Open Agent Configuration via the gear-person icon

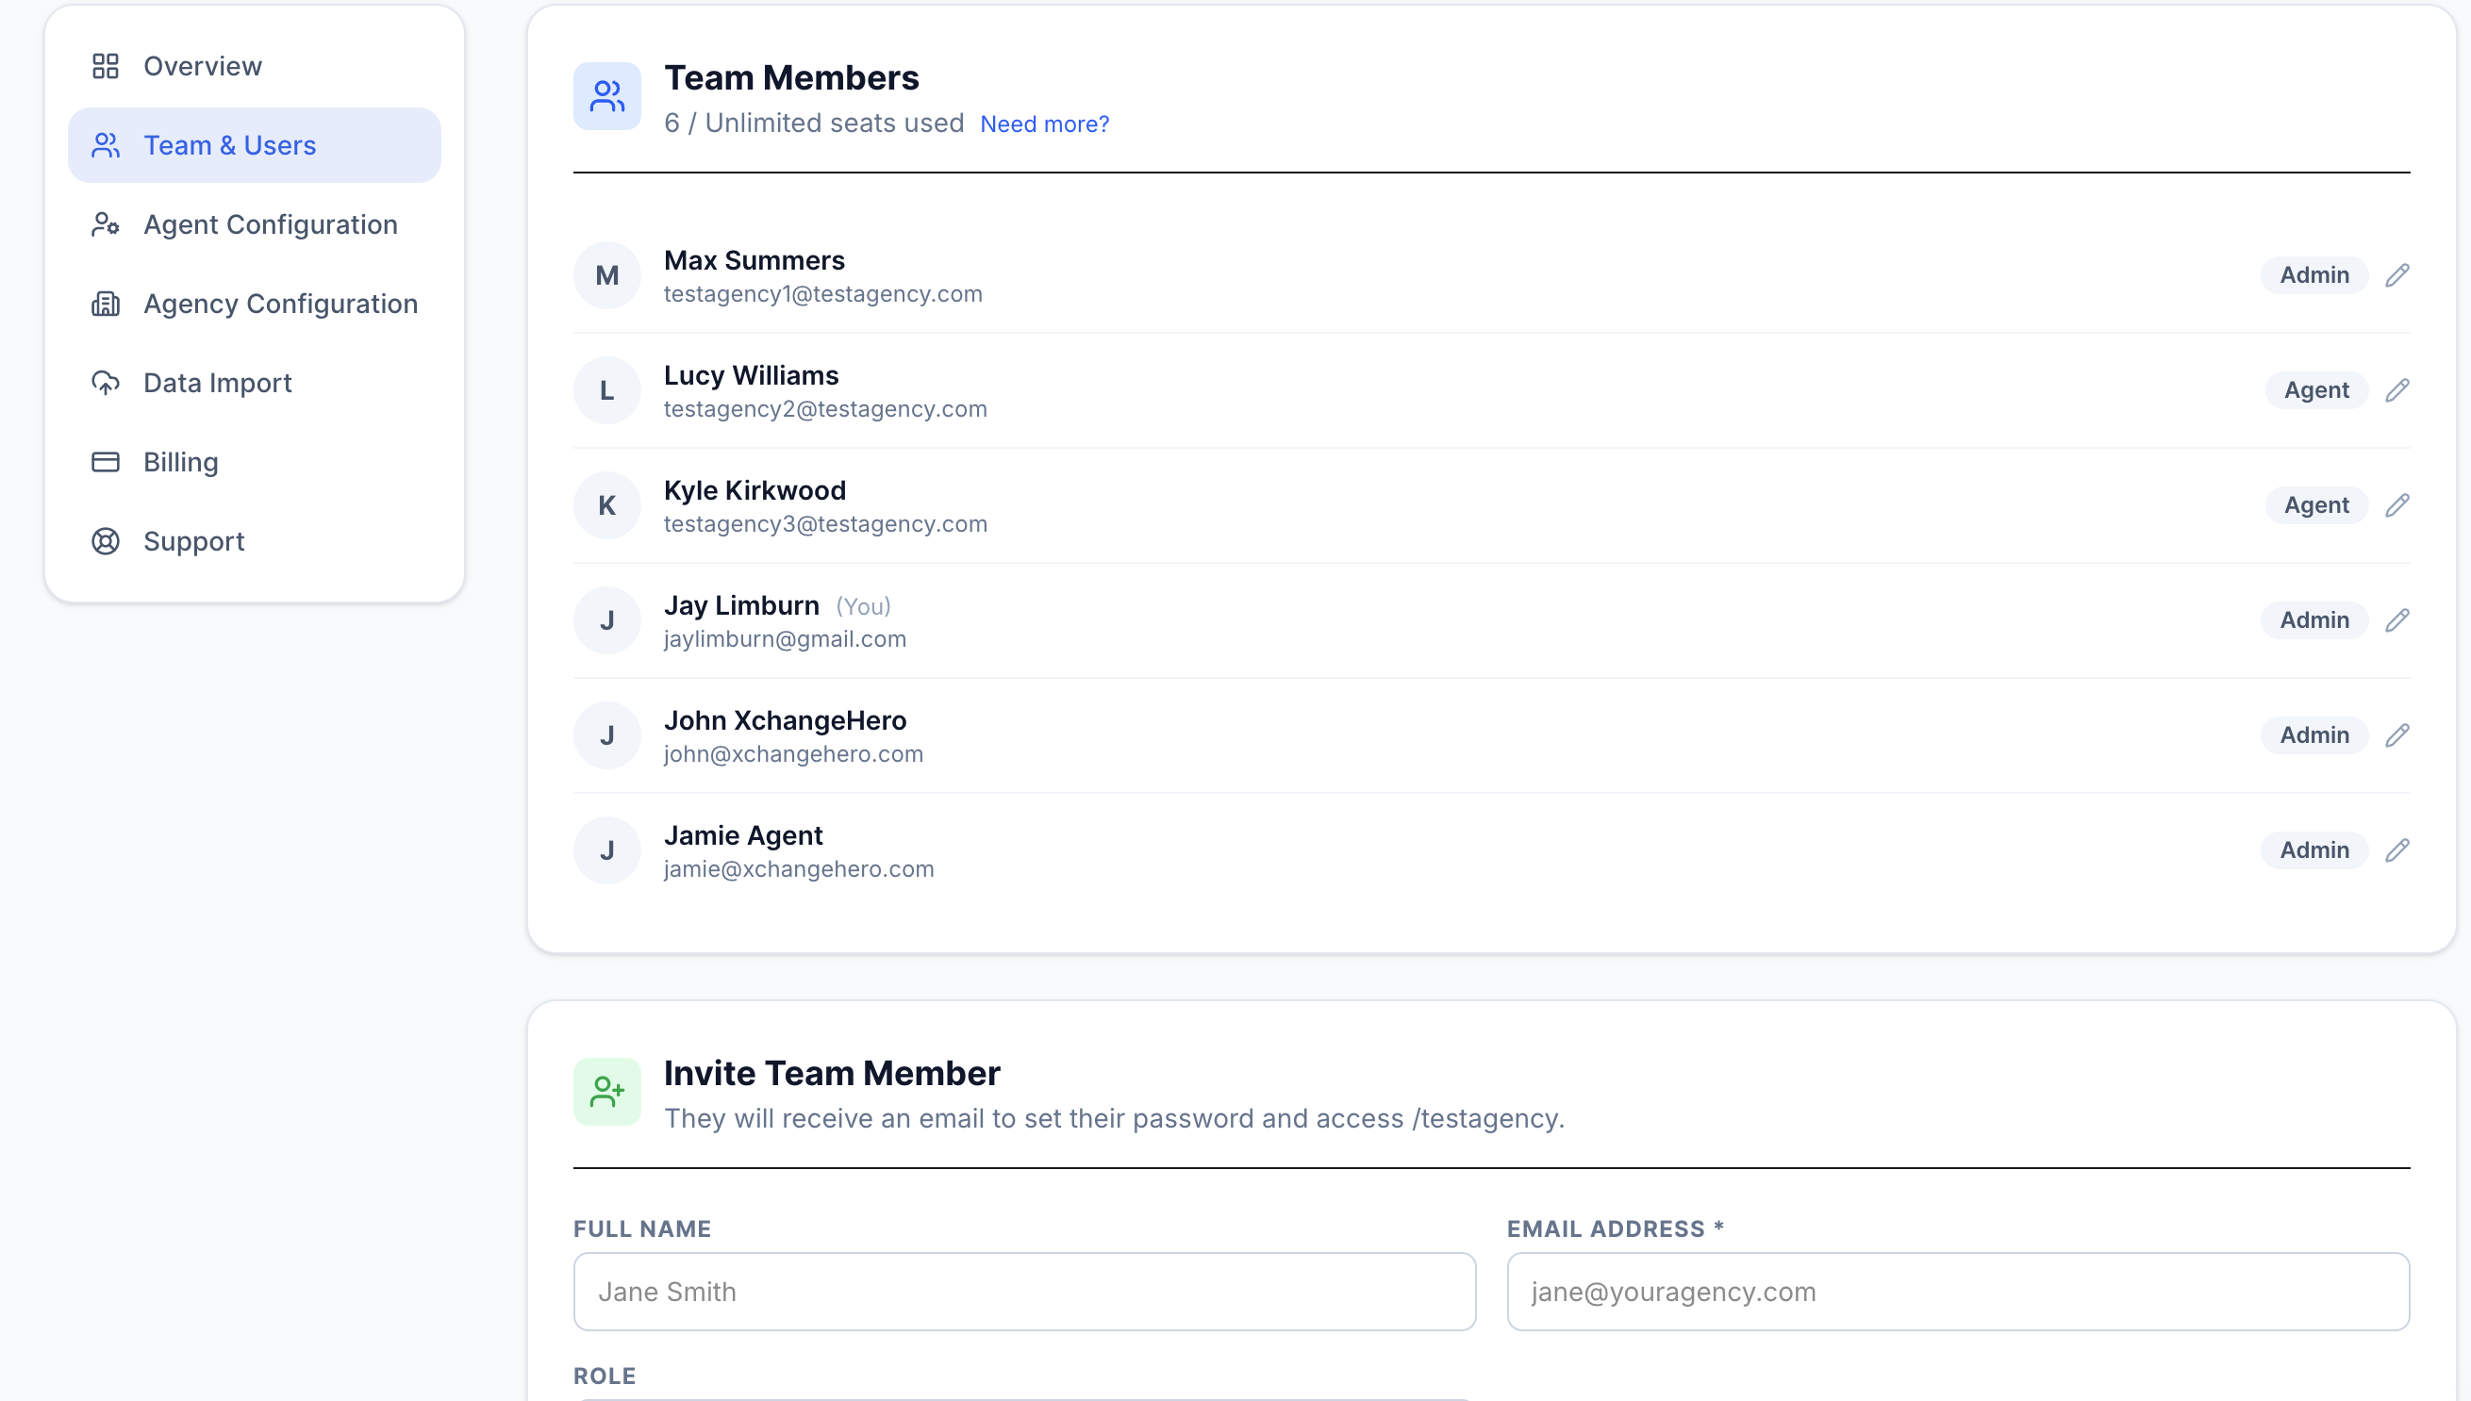tap(105, 223)
